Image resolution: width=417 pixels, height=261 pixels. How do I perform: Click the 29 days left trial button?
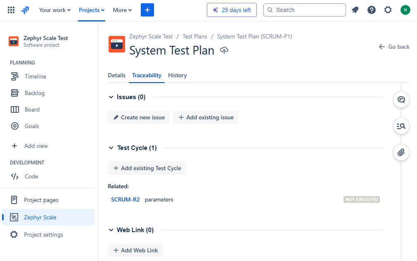[232, 10]
